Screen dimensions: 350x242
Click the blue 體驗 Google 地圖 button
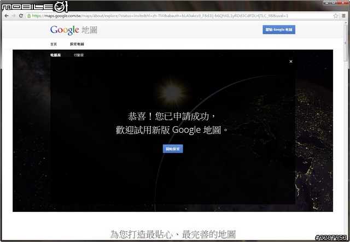pos(279,29)
